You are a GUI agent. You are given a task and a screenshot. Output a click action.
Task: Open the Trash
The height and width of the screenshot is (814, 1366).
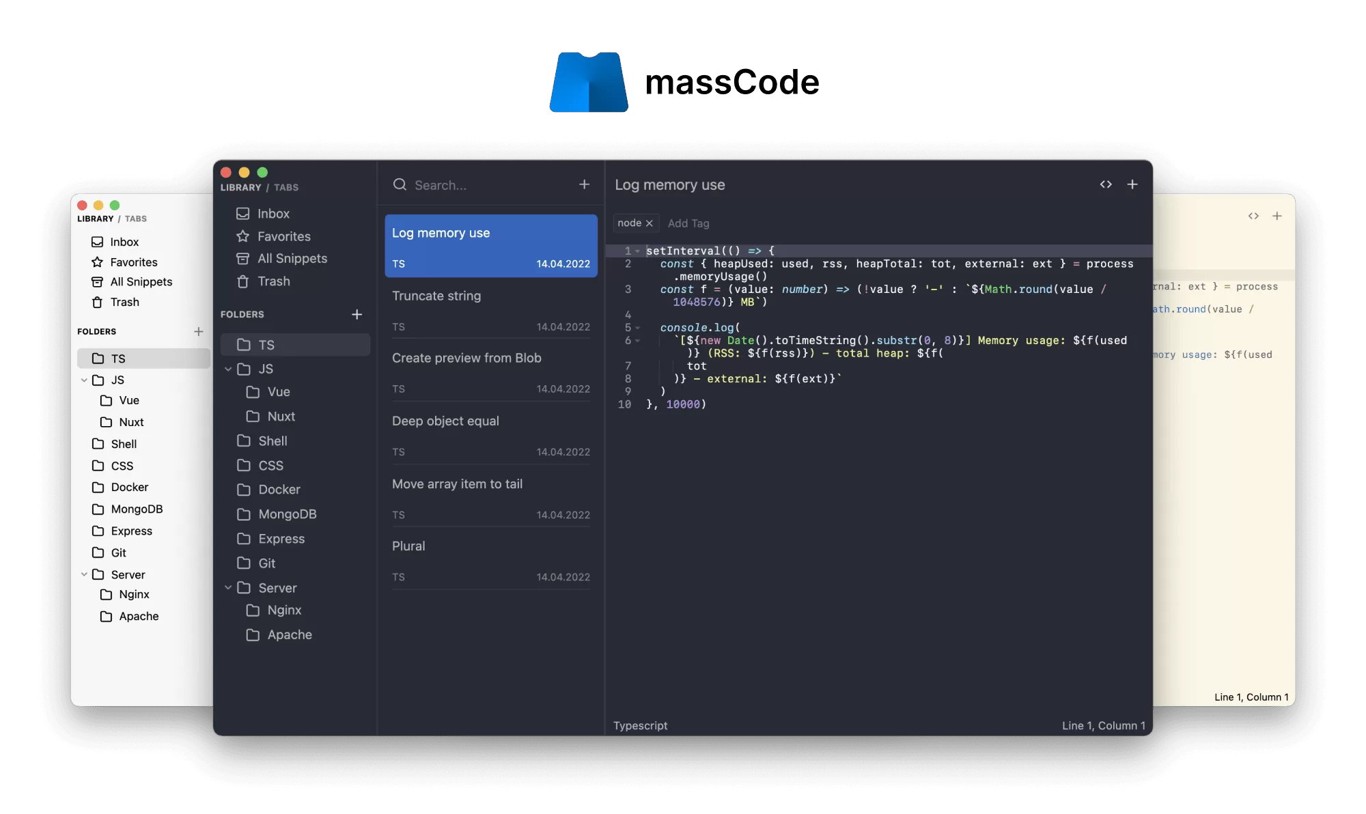(273, 281)
